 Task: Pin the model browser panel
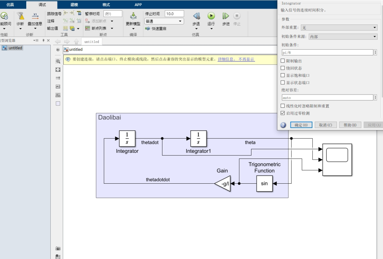[43, 41]
